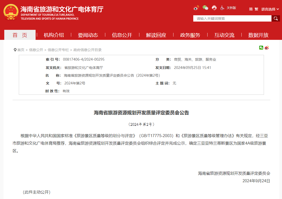
Task: Select the accessibility wheelchair icon
Action: [222, 8]
